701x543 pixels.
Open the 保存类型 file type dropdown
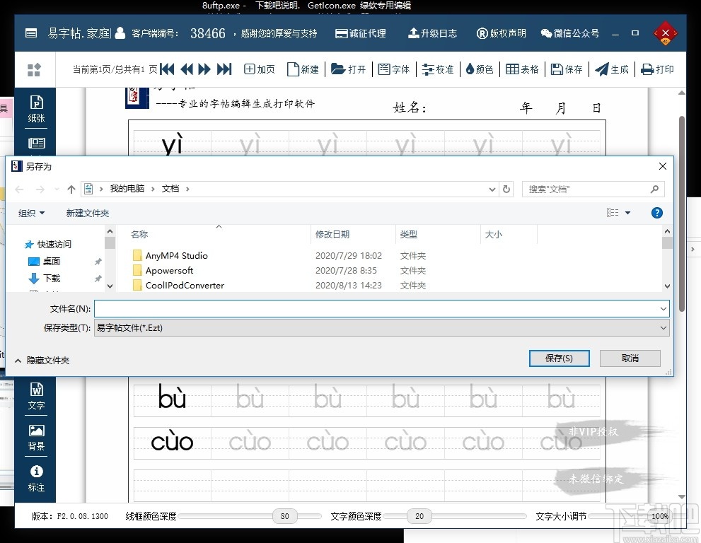(x=663, y=327)
